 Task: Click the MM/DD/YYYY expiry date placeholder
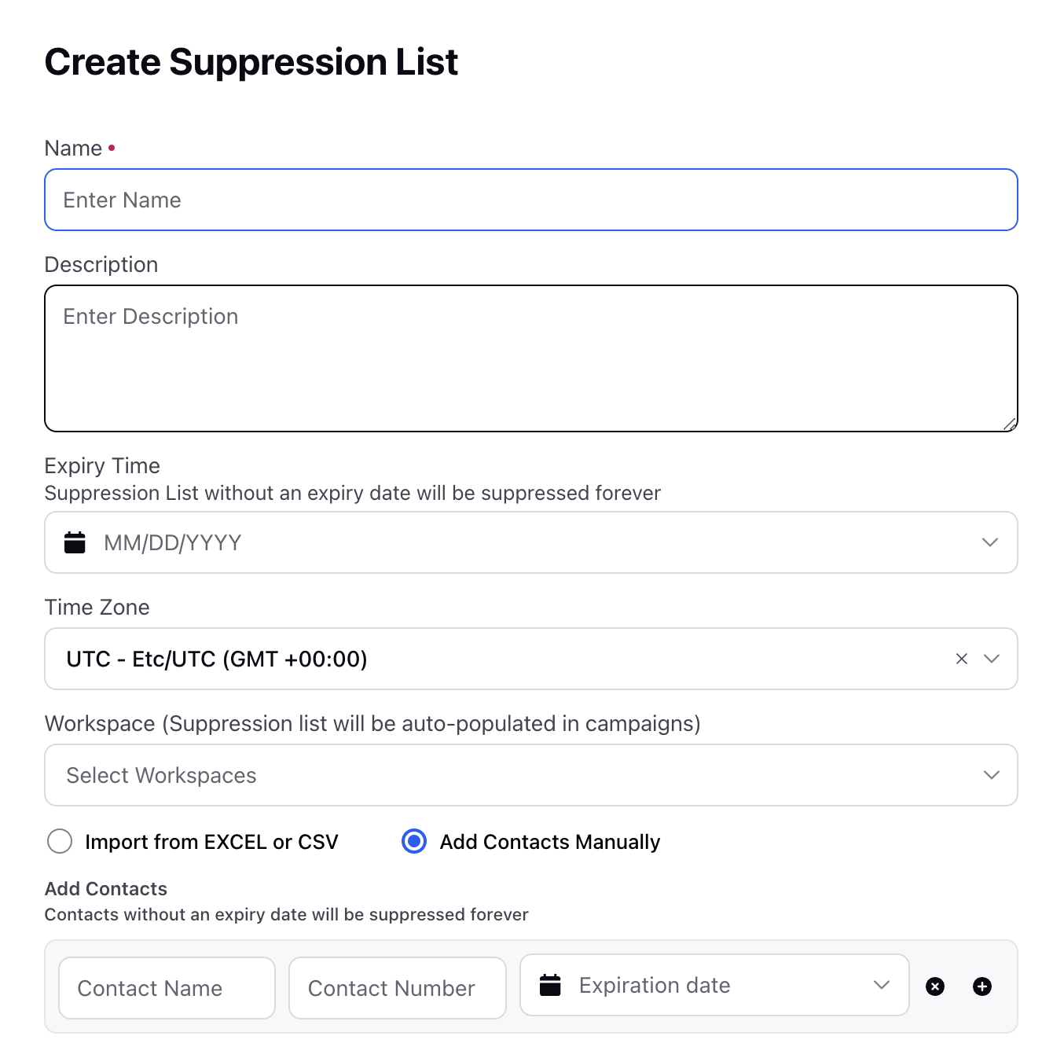[x=173, y=543]
